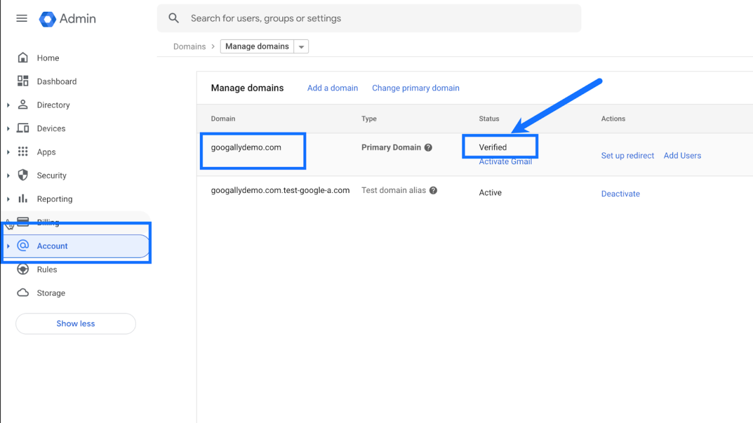Open the navigation hamburger menu
The width and height of the screenshot is (753, 423).
[x=21, y=18]
